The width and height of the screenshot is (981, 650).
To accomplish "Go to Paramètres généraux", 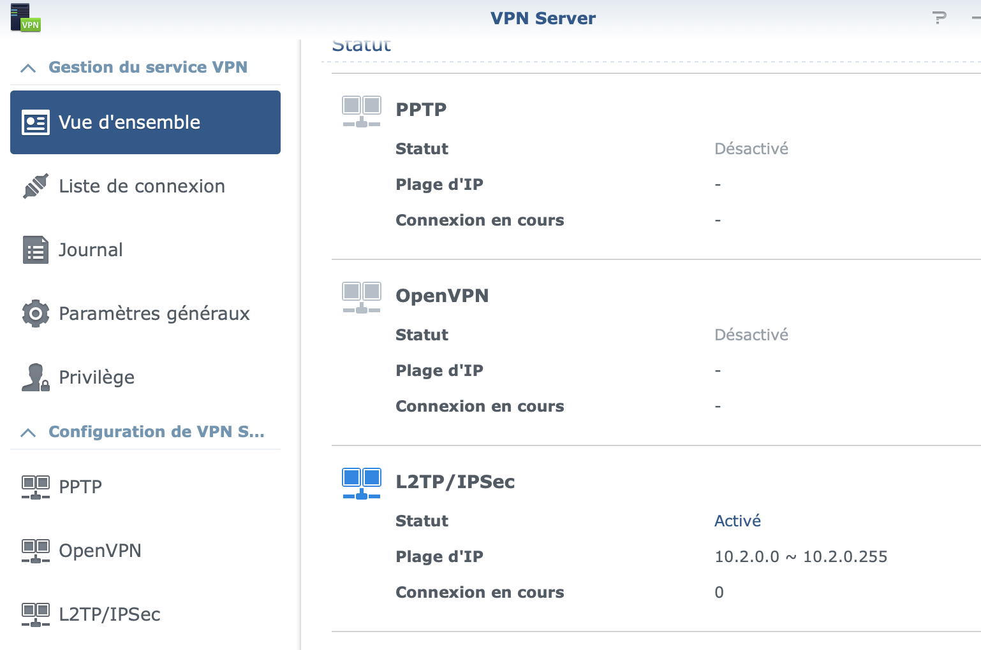I will tap(154, 314).
